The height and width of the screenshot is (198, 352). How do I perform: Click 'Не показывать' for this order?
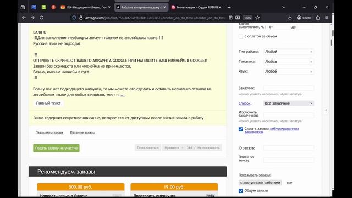[208, 148]
